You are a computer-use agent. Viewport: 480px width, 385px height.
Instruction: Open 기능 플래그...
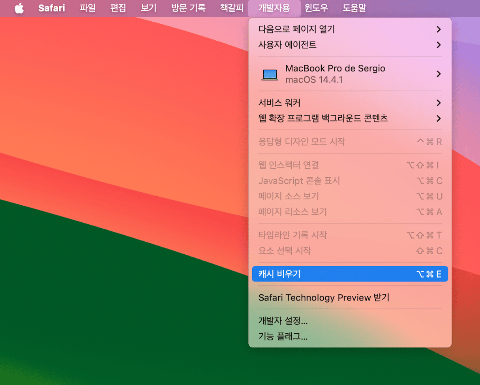tap(350, 336)
